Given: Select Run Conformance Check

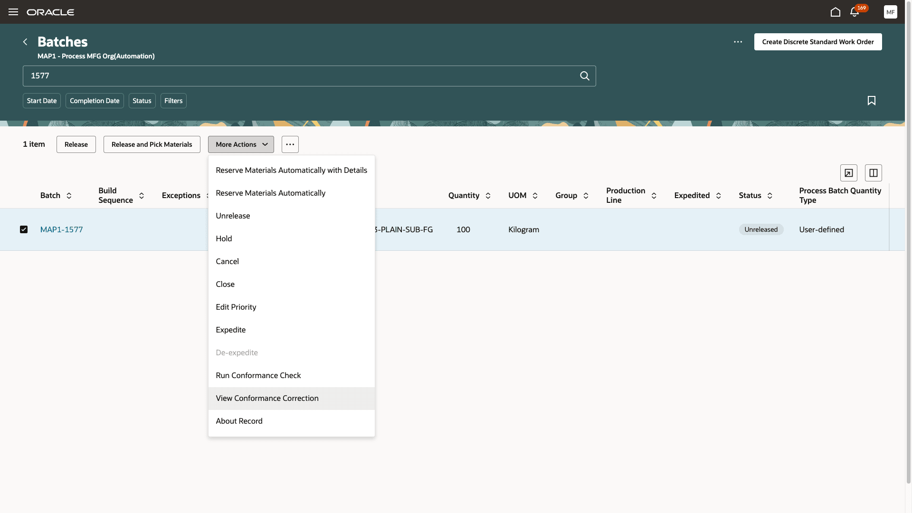Looking at the screenshot, I should pos(292,376).
